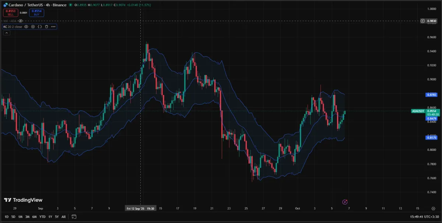
Task: Open more options for KC indicator
Action: click(53, 26)
